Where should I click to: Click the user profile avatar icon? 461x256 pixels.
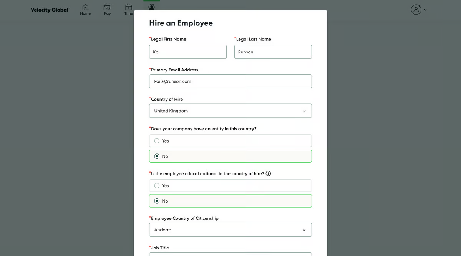[x=416, y=10]
